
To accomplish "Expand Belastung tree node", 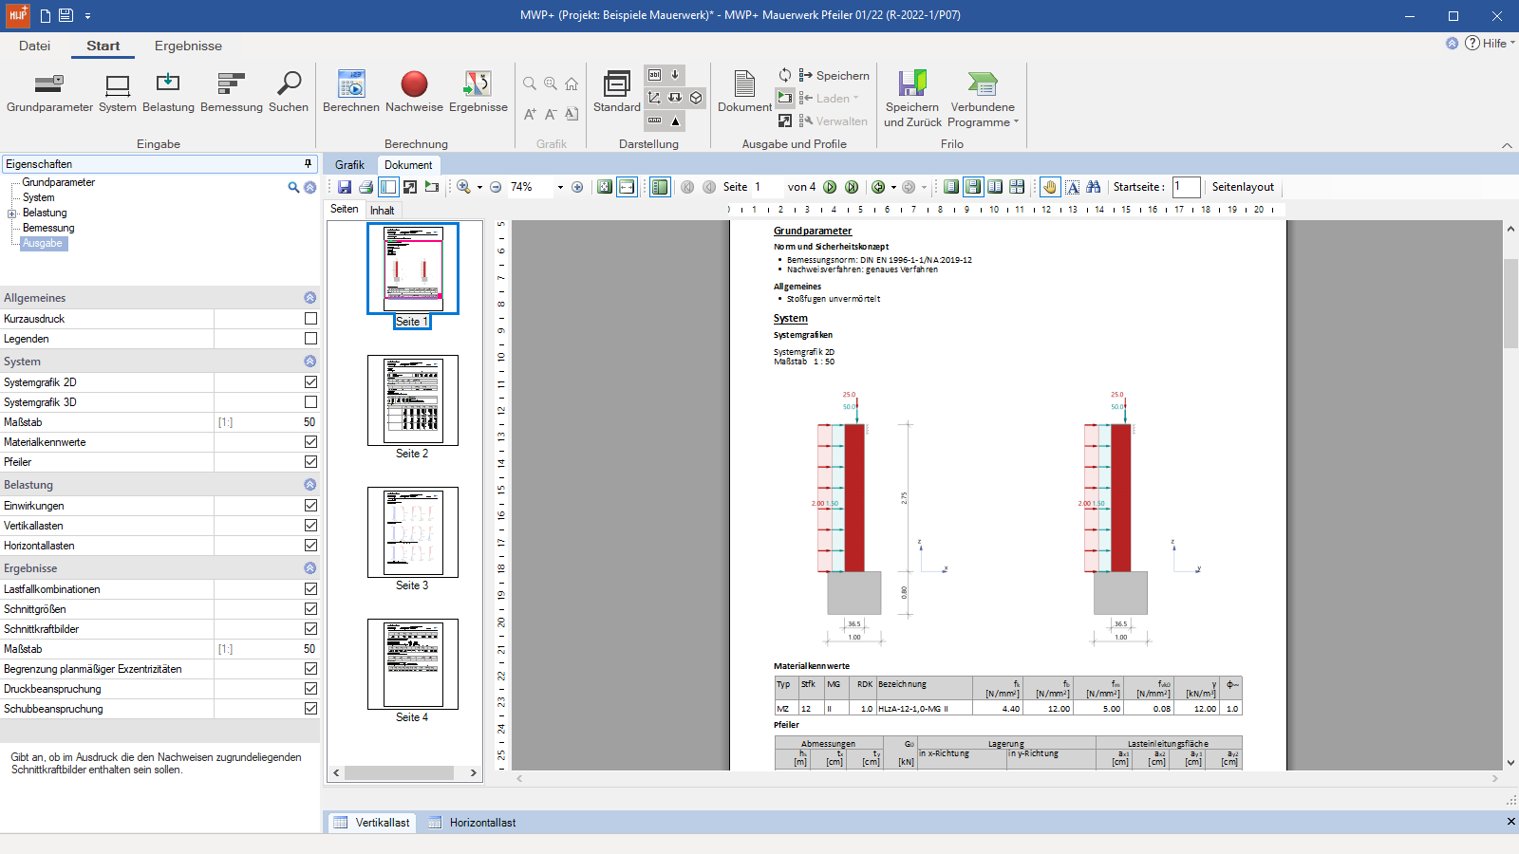I will pos(12,213).
